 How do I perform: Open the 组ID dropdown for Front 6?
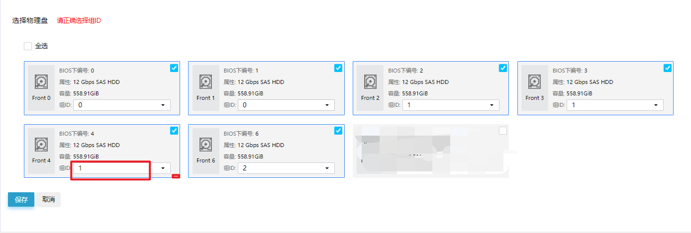pyautogui.click(x=286, y=168)
